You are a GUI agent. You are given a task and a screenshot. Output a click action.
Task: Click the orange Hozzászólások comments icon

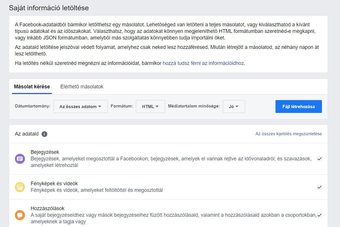[20, 215]
